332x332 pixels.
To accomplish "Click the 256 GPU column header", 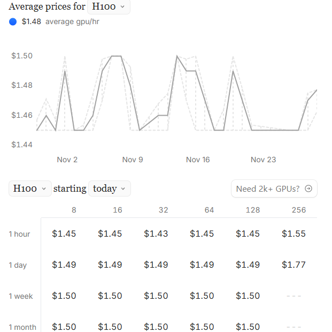I will click(x=298, y=210).
